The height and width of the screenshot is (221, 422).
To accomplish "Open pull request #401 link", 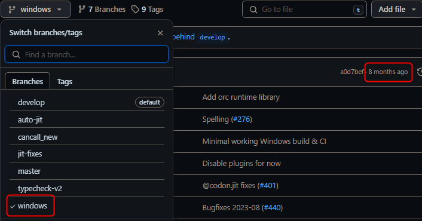I will (x=268, y=186).
